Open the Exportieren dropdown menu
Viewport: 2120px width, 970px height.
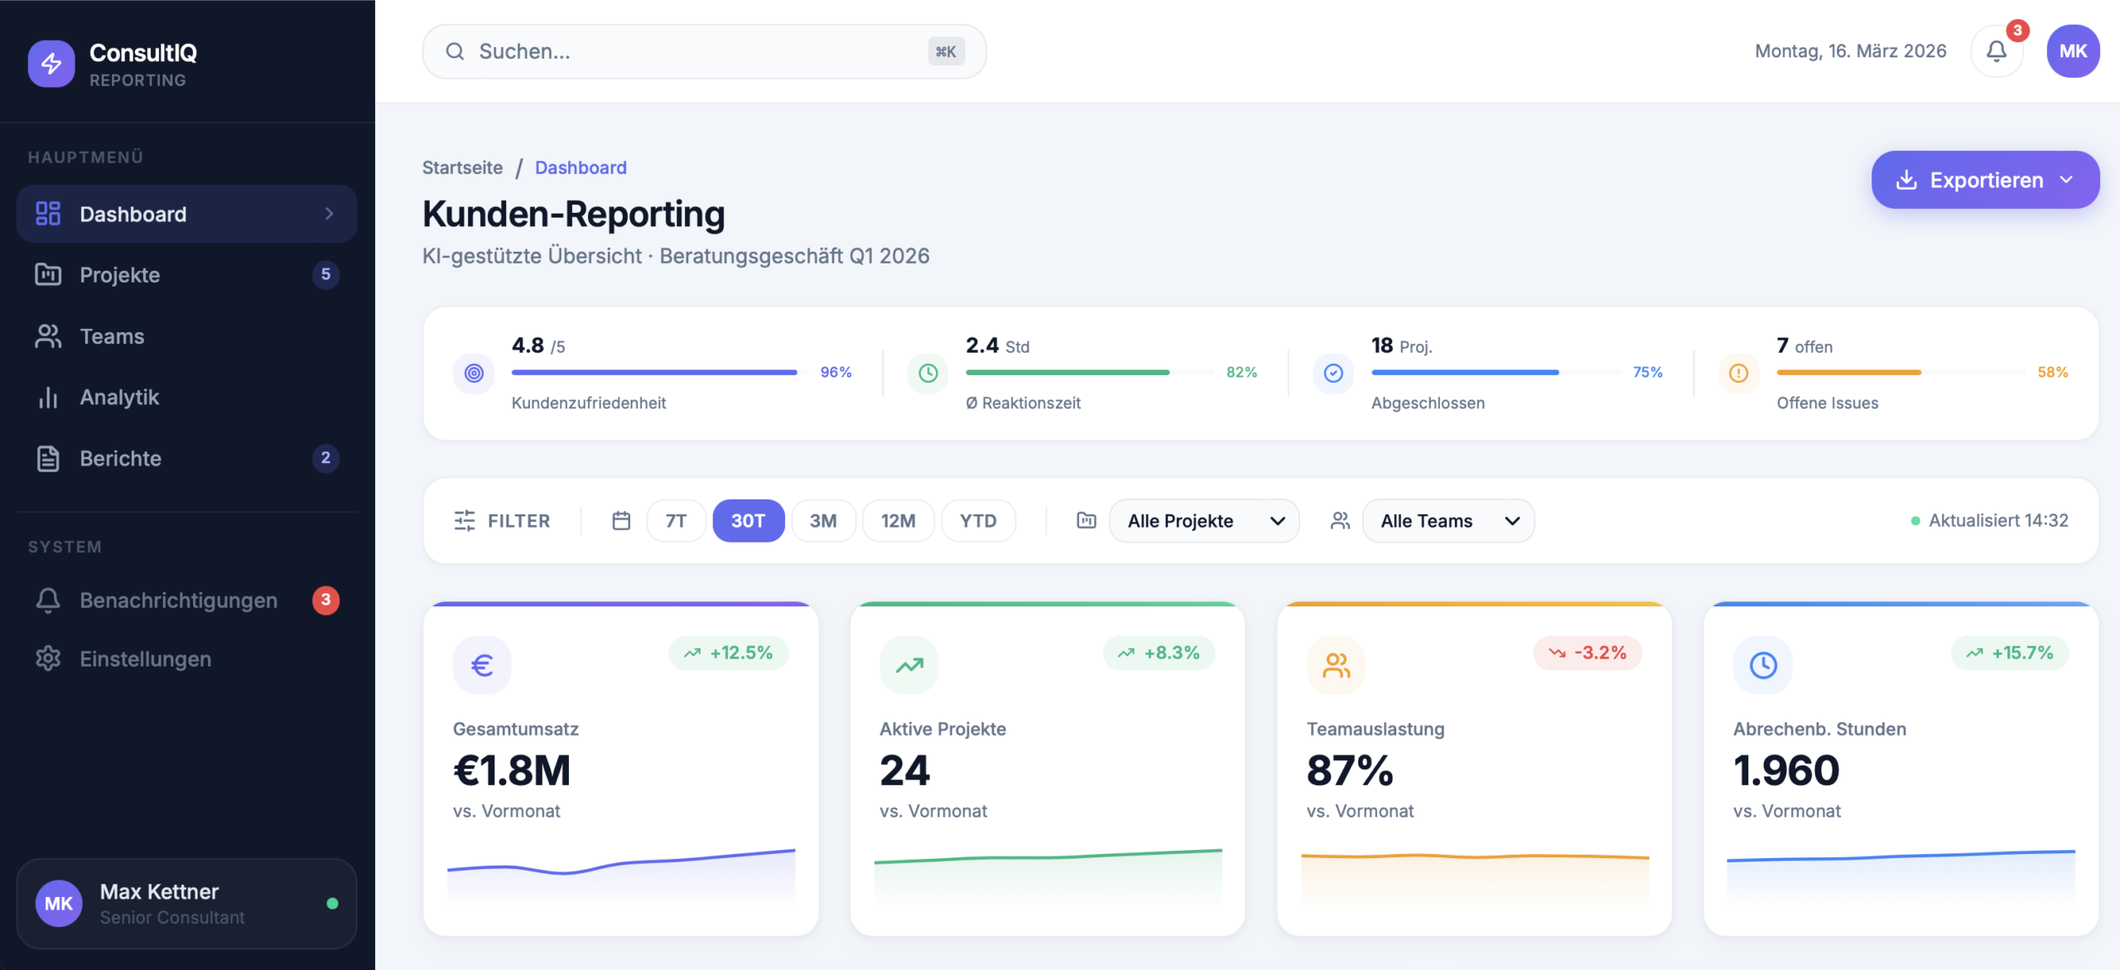click(x=1985, y=180)
